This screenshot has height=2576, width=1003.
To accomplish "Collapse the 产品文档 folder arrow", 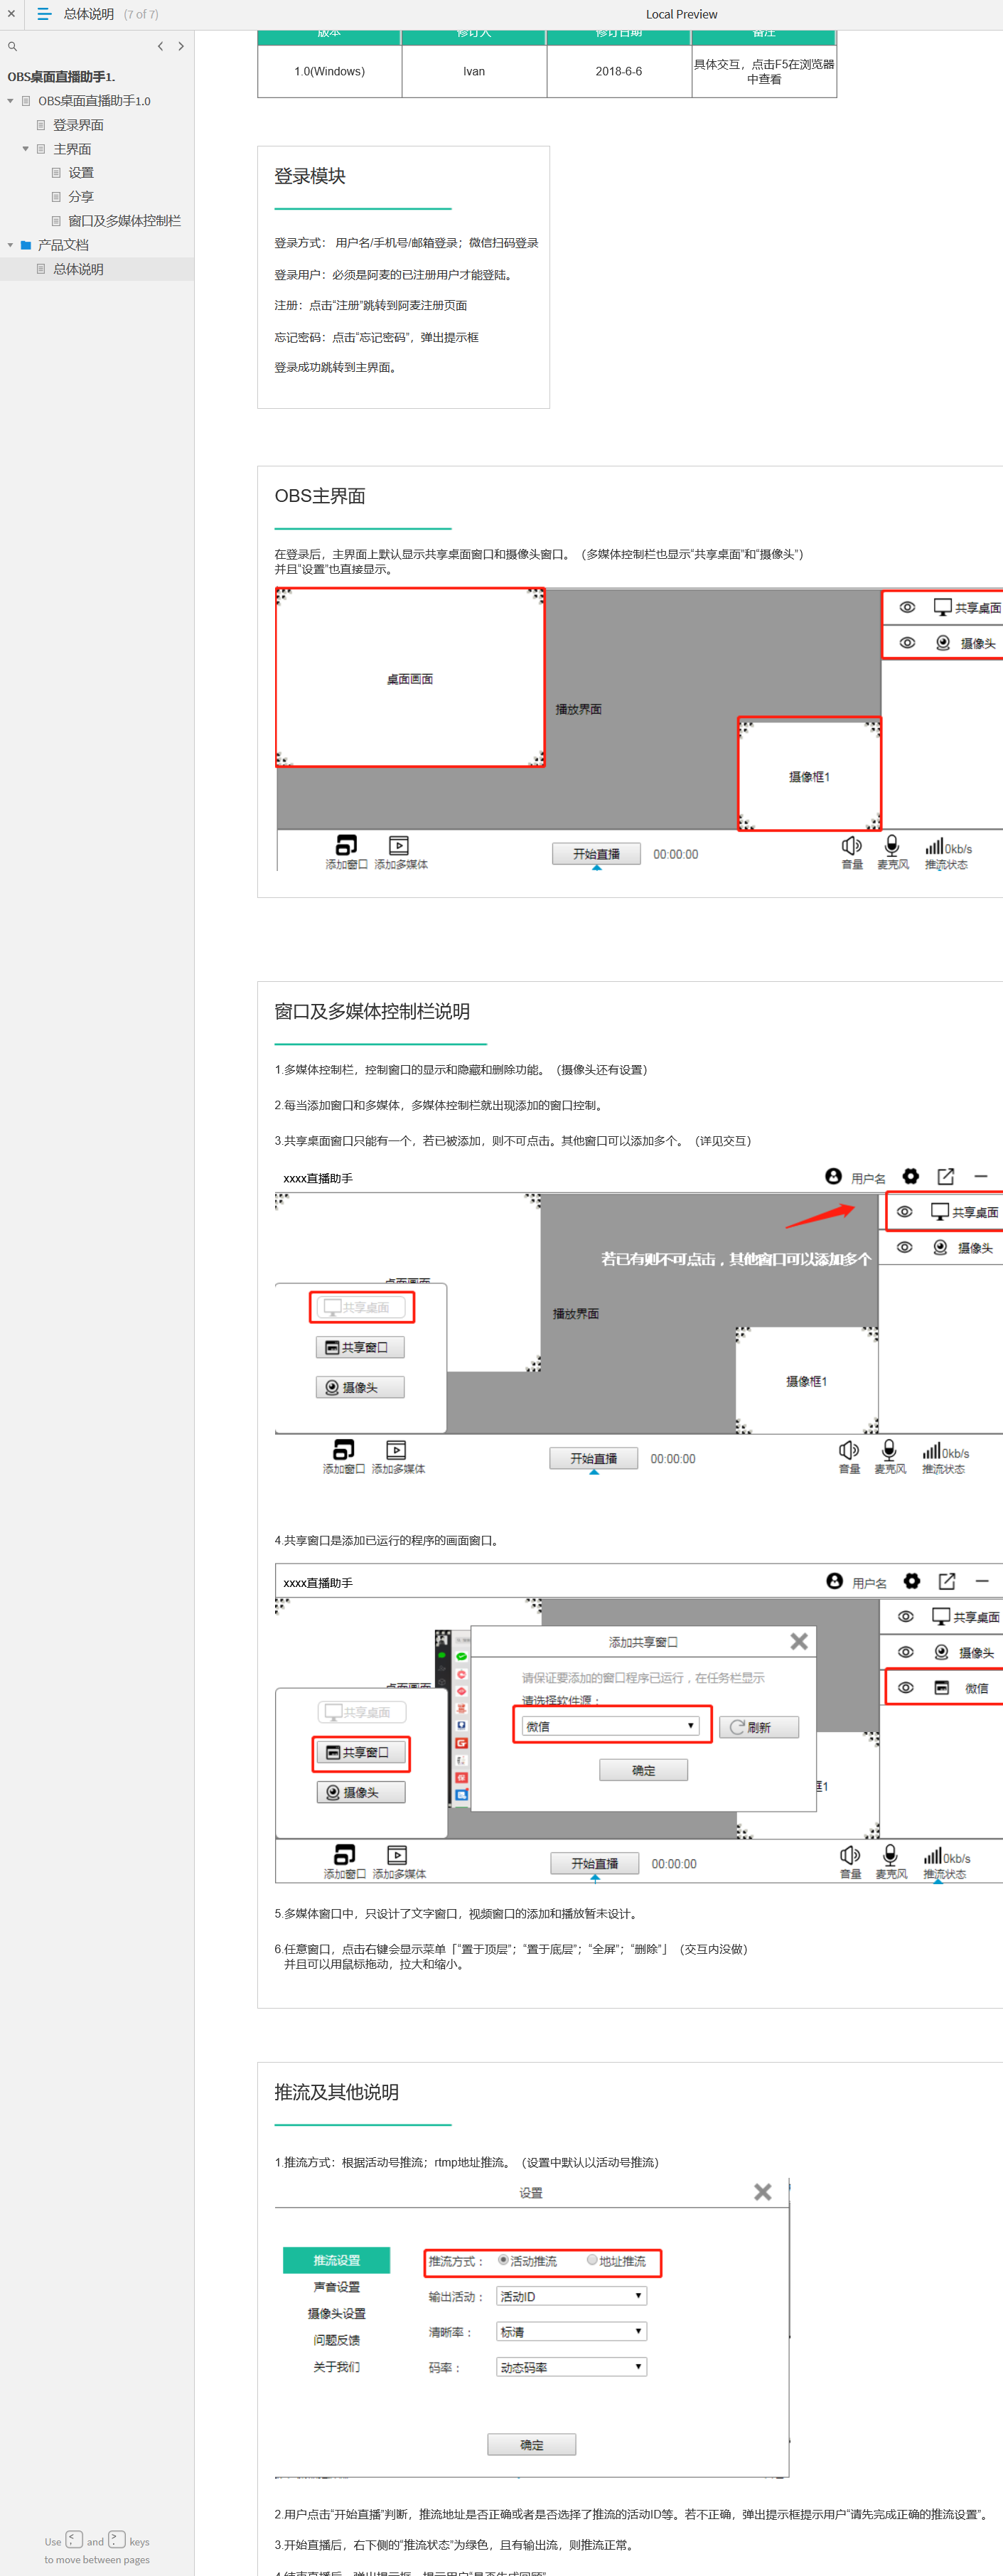I will (11, 245).
